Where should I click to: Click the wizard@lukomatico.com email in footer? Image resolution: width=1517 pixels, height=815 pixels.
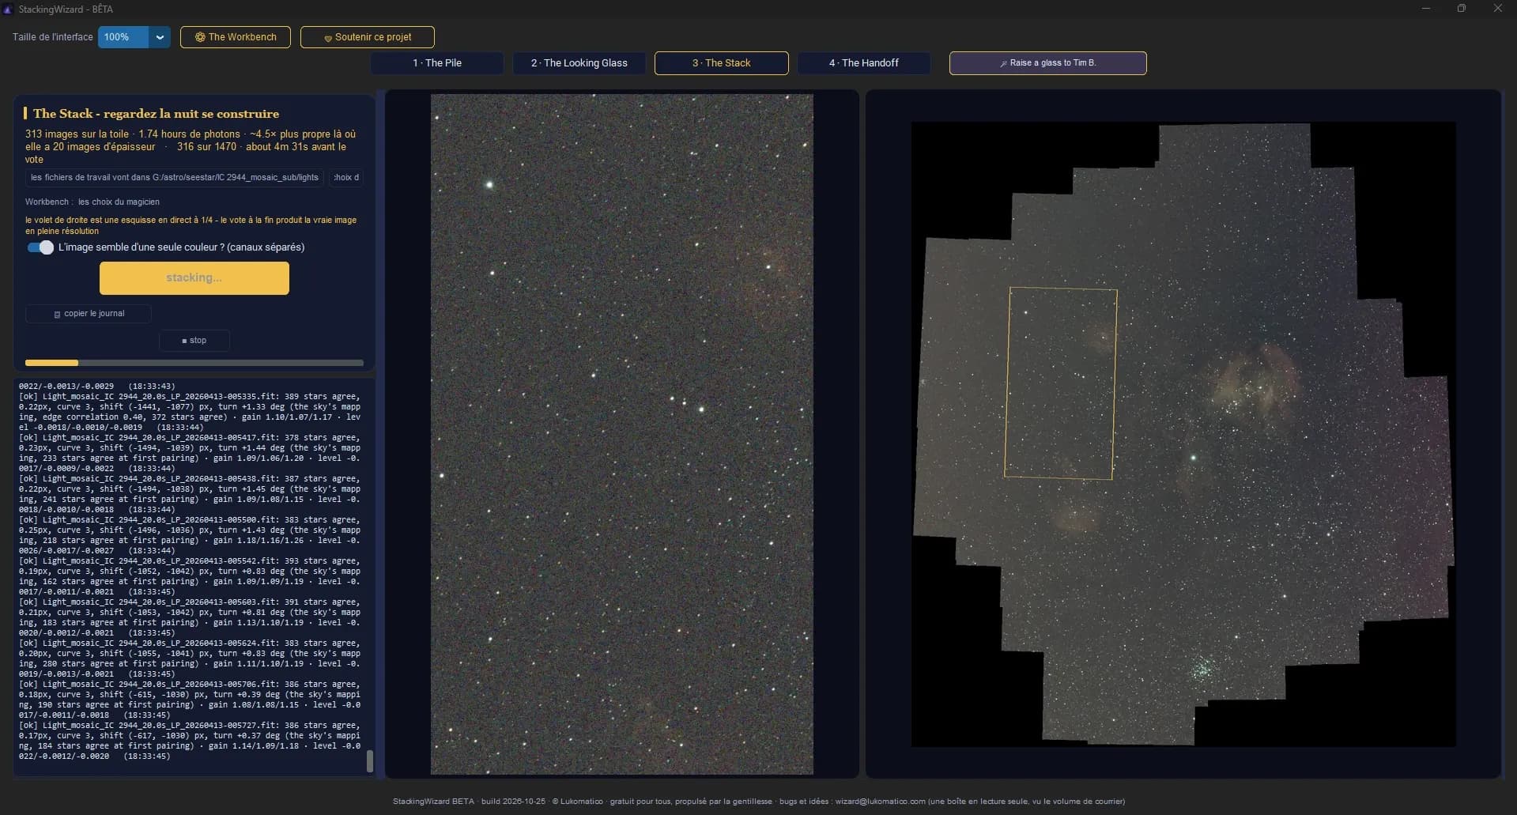[x=880, y=802]
